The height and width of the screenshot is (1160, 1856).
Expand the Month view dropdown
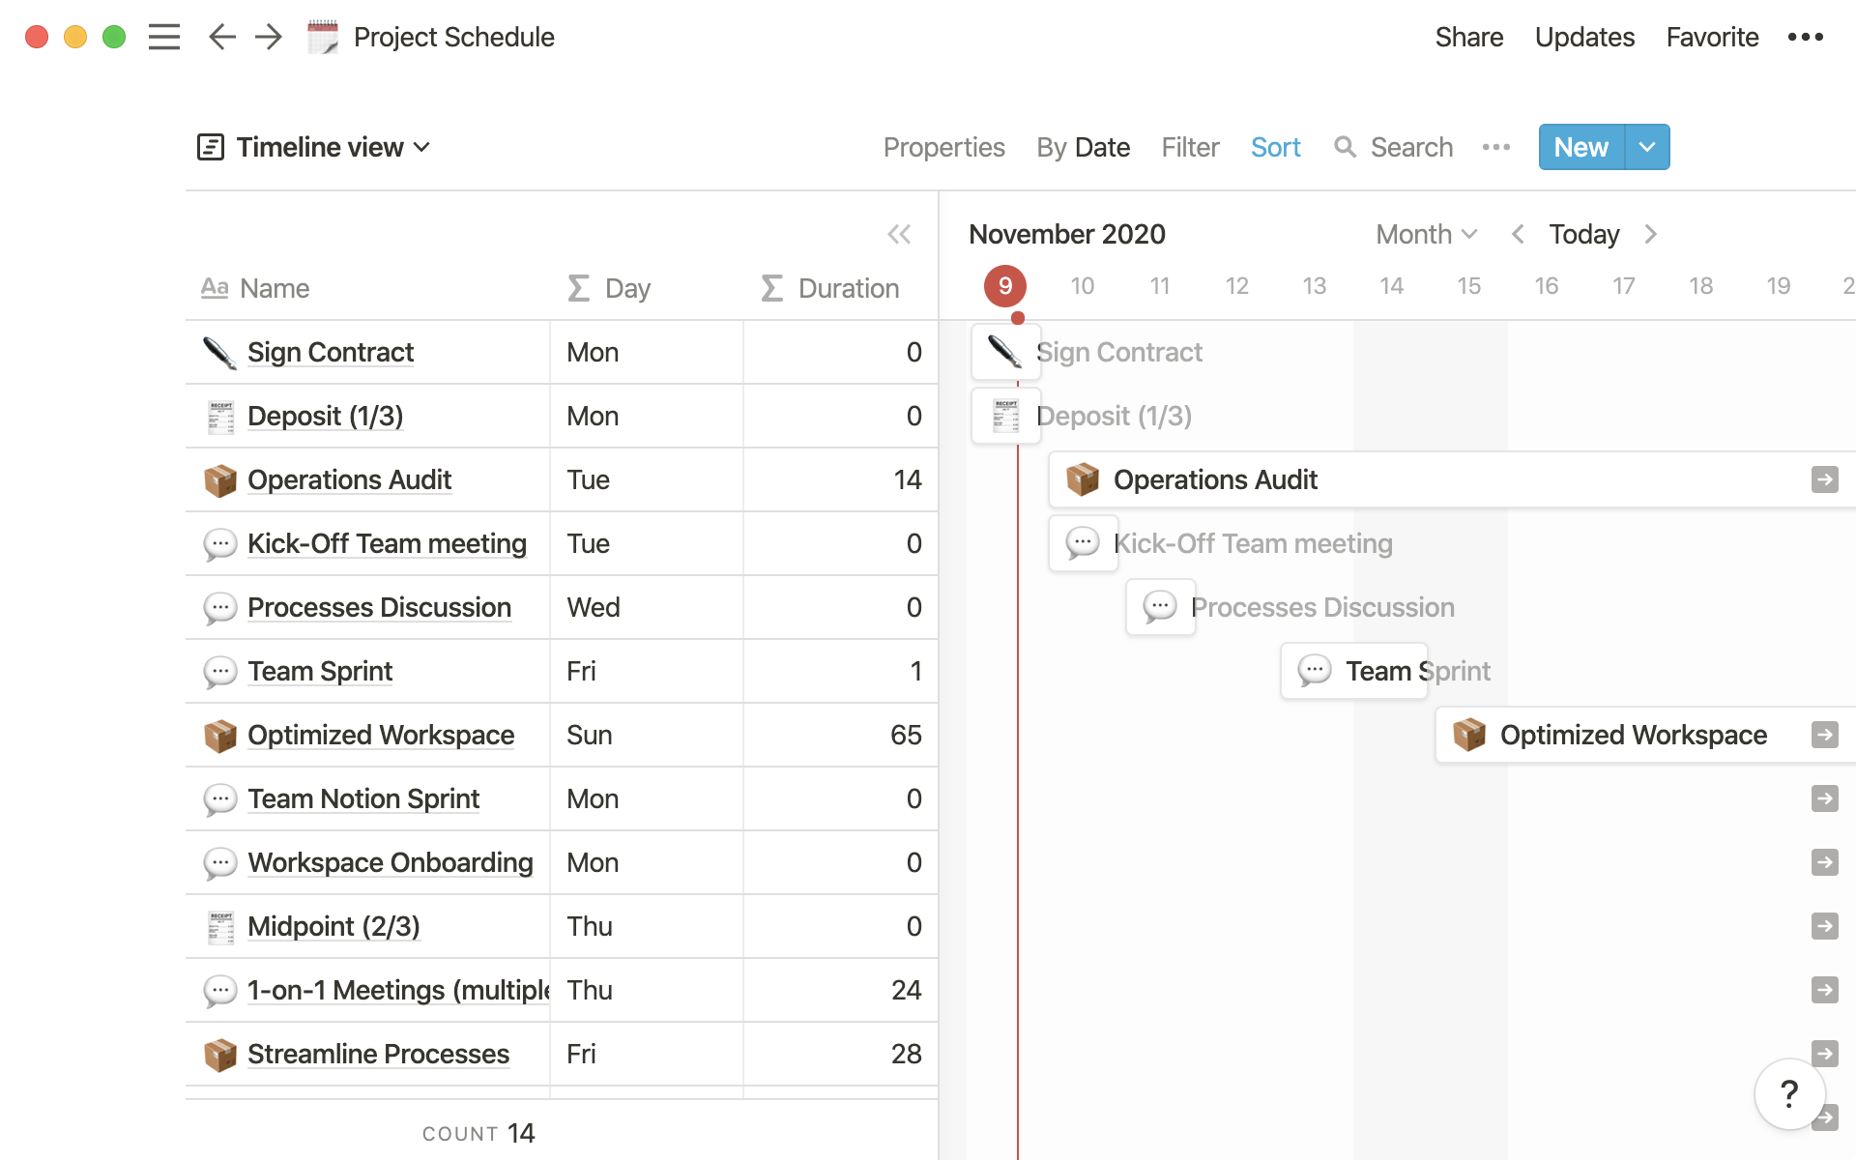coord(1425,233)
